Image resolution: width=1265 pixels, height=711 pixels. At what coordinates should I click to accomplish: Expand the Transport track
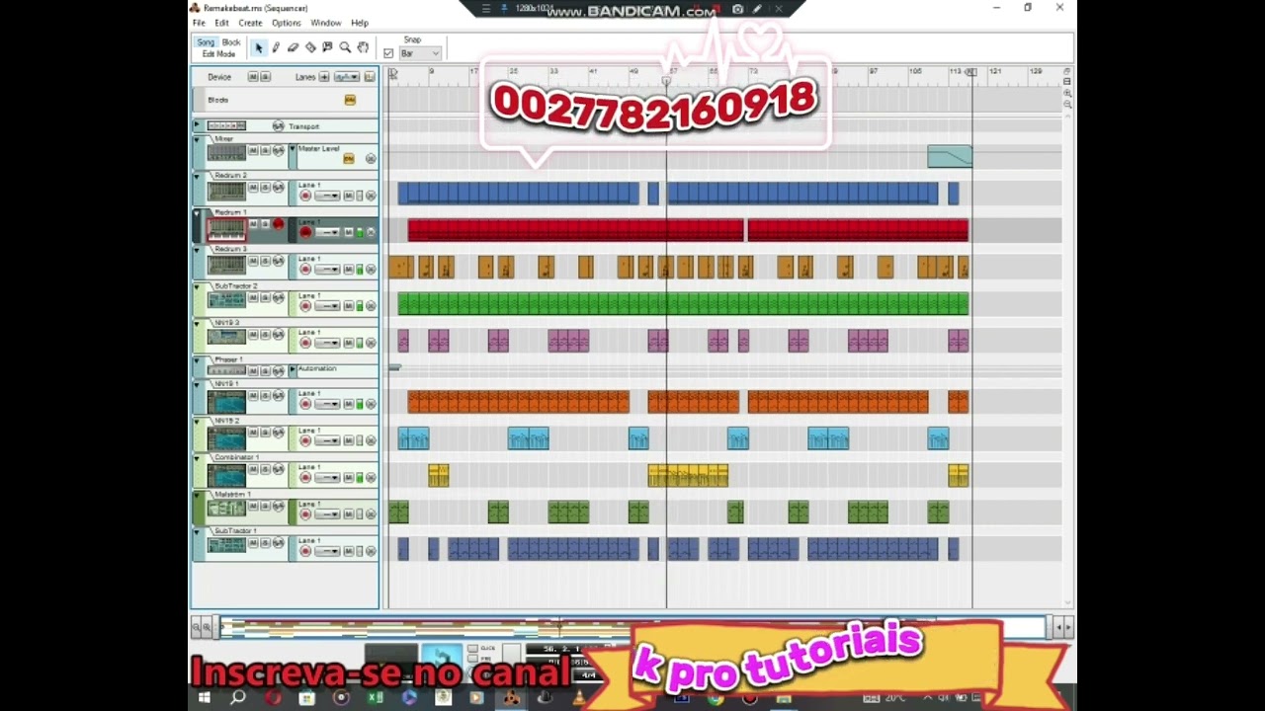point(197,126)
